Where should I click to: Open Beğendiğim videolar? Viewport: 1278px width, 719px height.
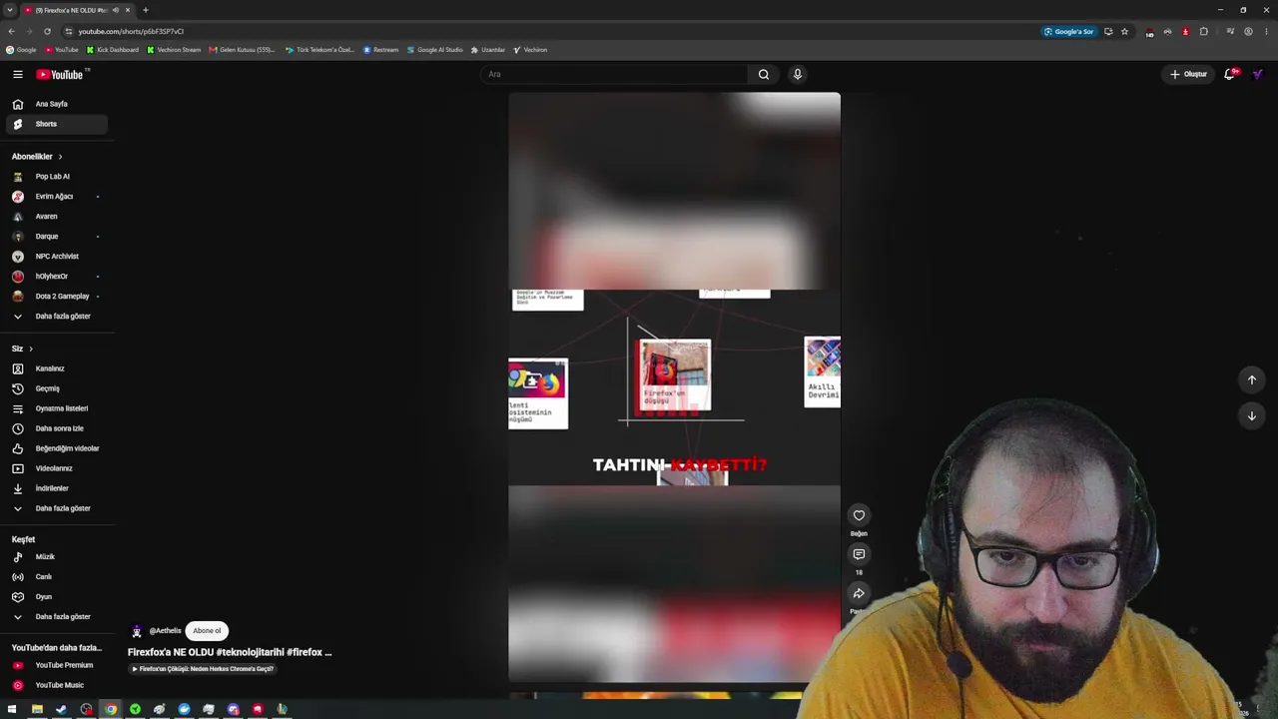click(55, 448)
